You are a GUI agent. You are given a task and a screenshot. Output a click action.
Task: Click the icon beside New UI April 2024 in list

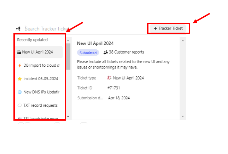coord(19,52)
